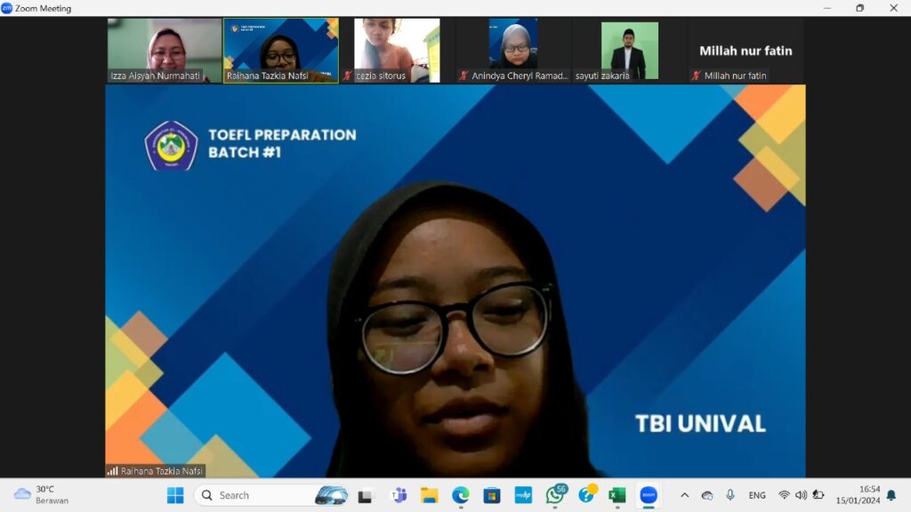Image resolution: width=911 pixels, height=512 pixels.
Task: Open the myHP app in taskbar
Action: pyautogui.click(x=523, y=495)
